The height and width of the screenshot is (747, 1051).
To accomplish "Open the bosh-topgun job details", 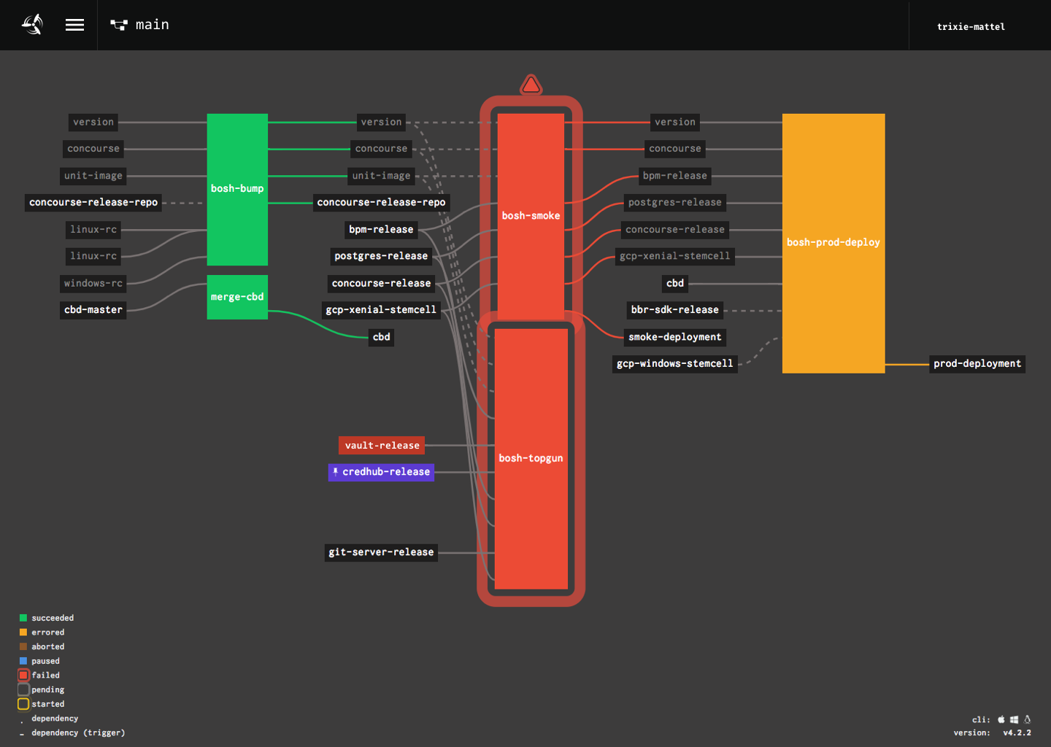I will (531, 458).
